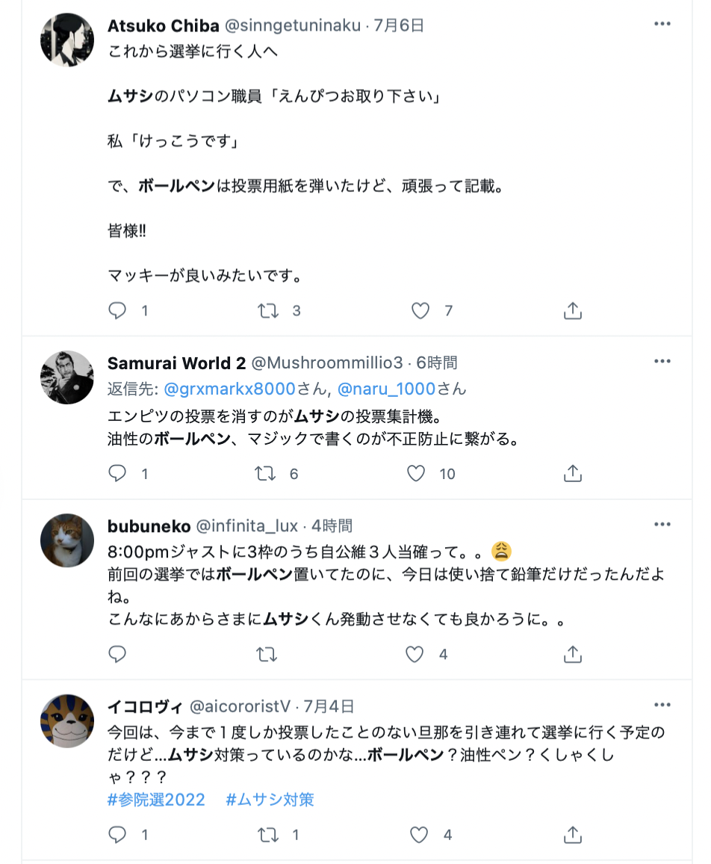Reply to Atsuko Chiba's tweet

[x=117, y=310]
